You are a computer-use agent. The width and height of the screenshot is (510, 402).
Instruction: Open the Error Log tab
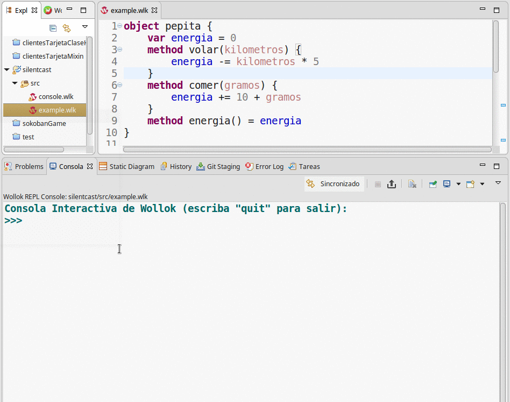tap(264, 167)
